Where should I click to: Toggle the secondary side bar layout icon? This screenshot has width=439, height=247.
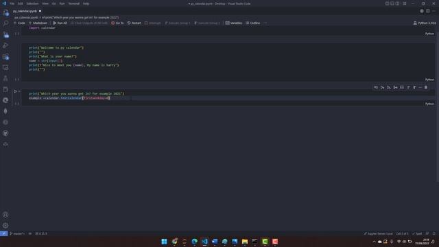[x=397, y=3]
